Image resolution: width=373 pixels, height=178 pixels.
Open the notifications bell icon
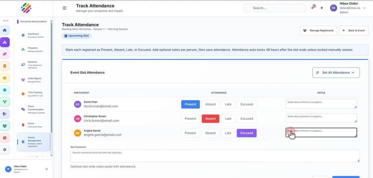pyautogui.click(x=313, y=7)
